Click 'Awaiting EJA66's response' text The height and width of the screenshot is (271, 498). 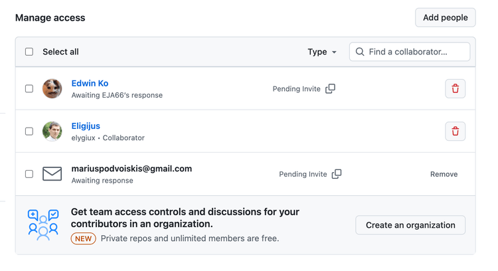point(117,95)
